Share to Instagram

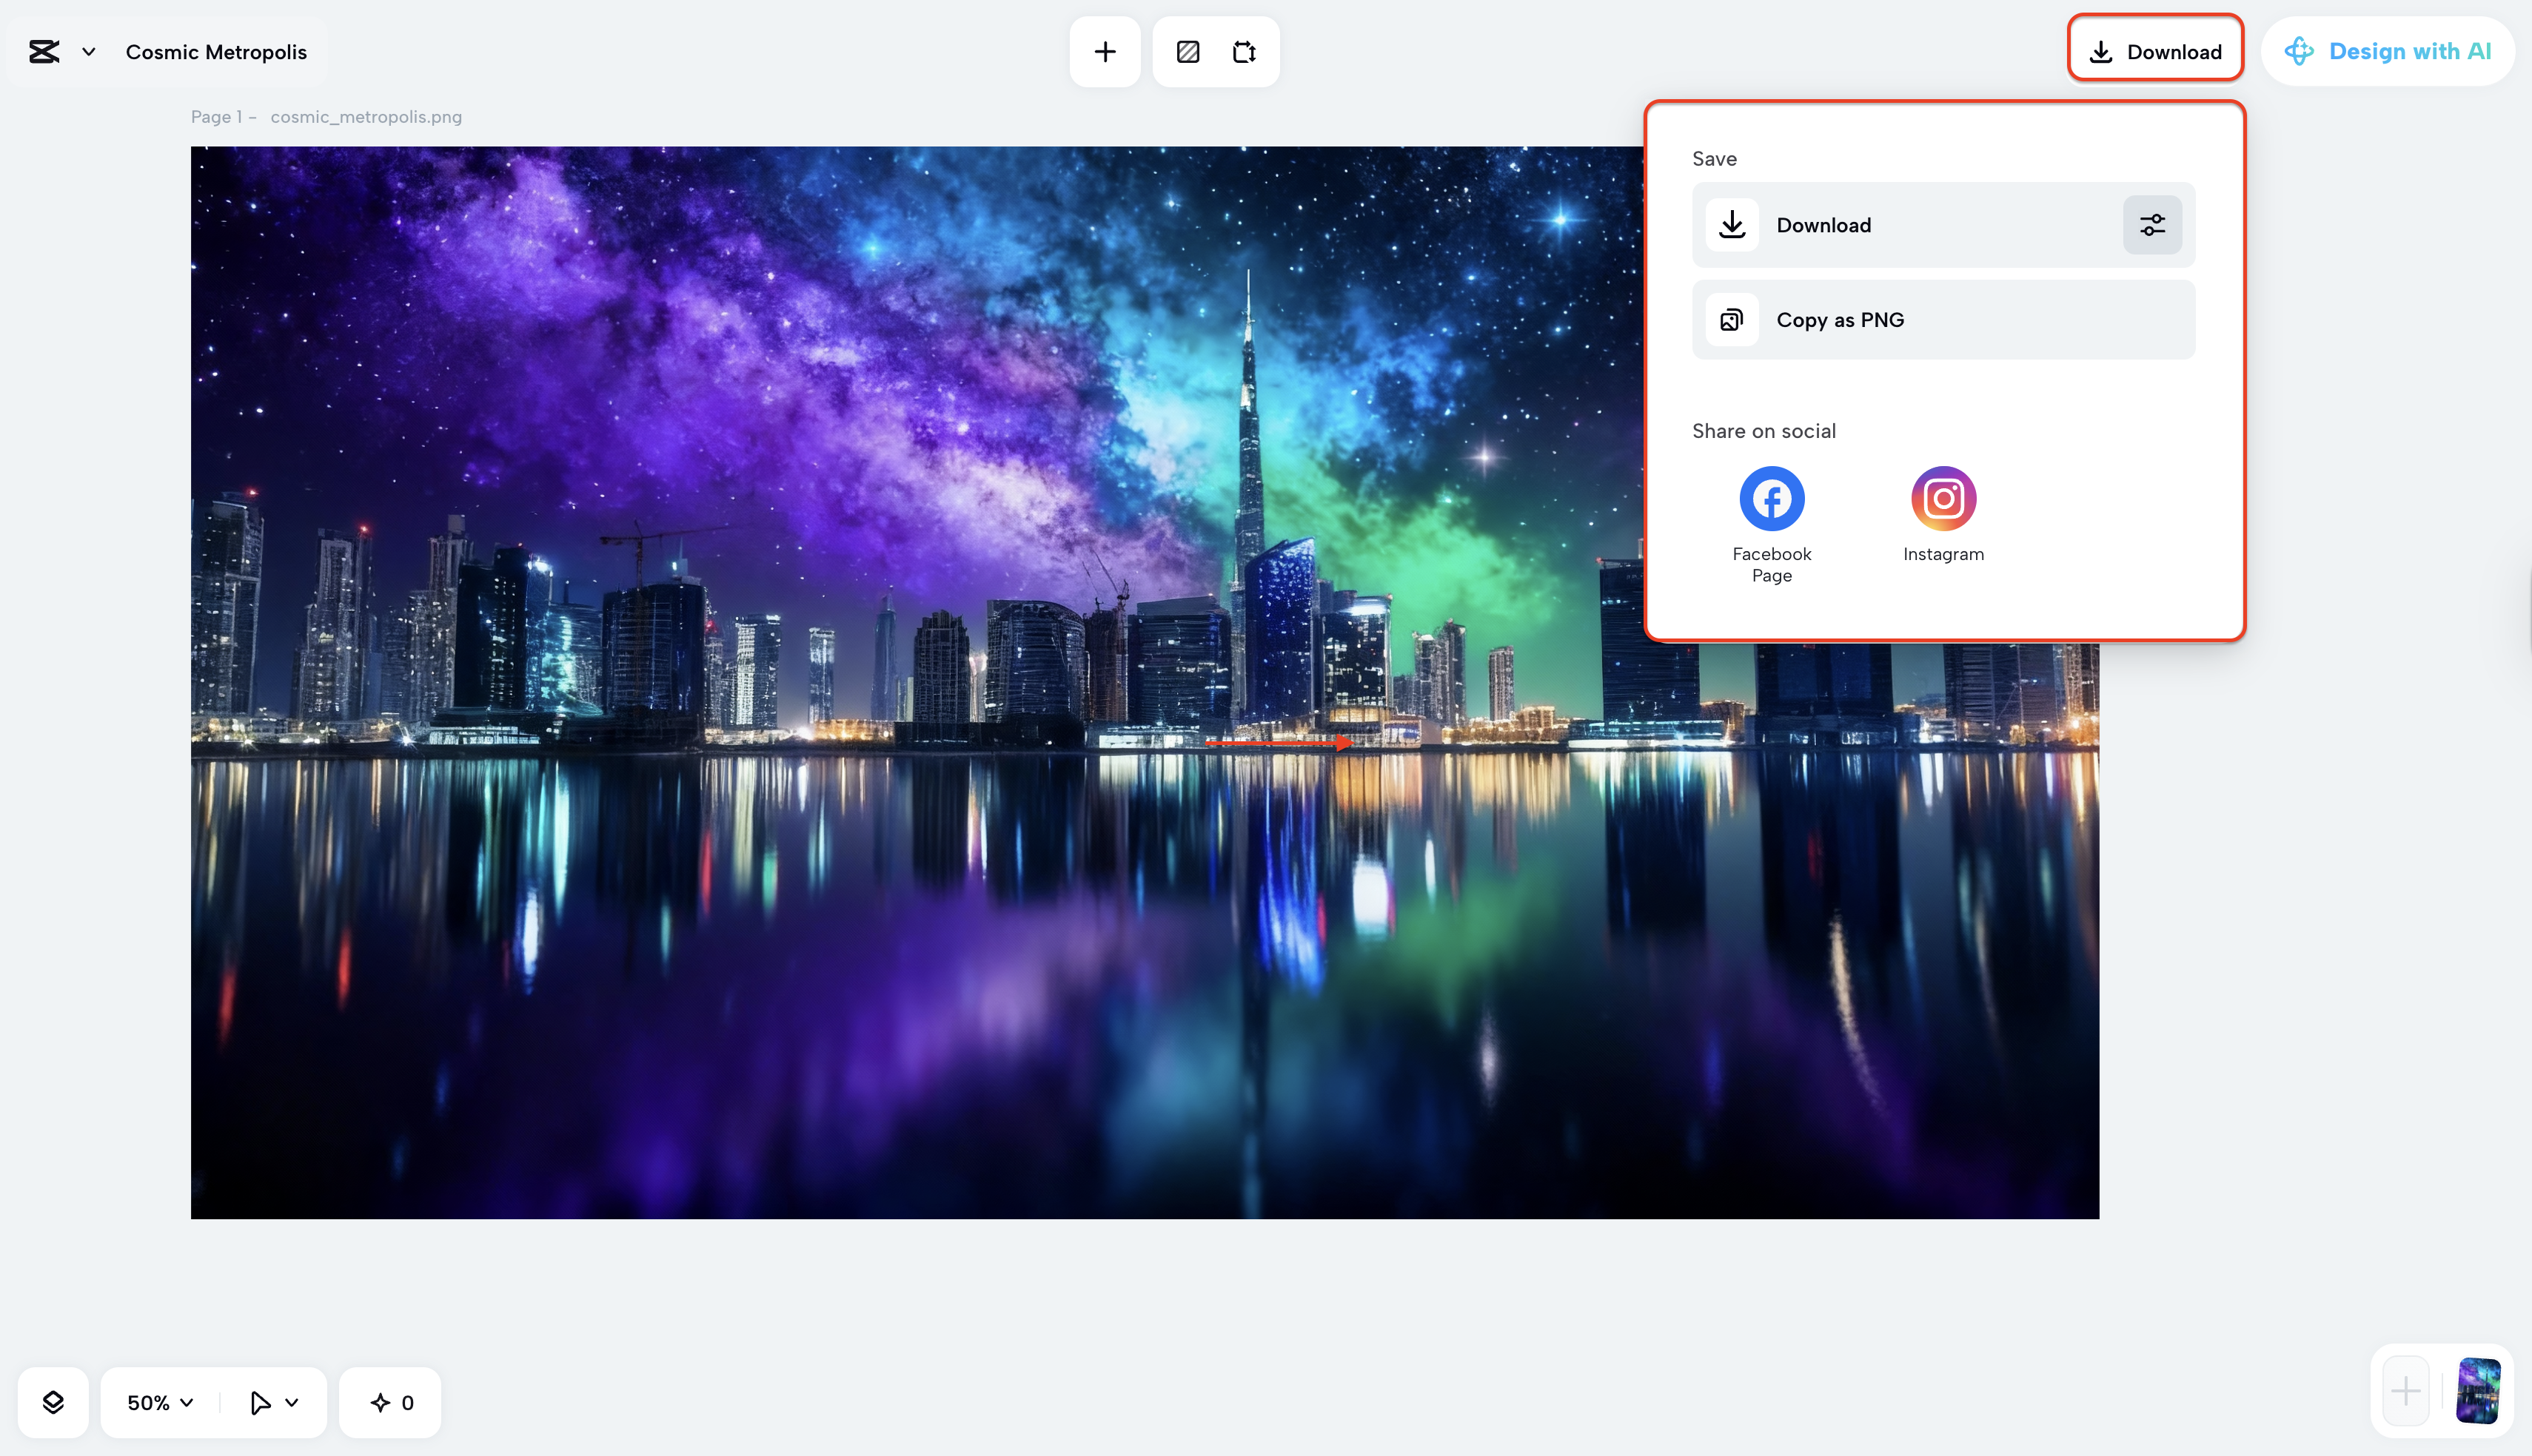pos(1943,499)
